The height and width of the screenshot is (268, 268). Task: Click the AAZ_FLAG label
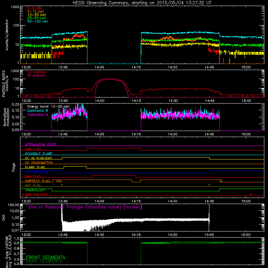tap(33, 185)
